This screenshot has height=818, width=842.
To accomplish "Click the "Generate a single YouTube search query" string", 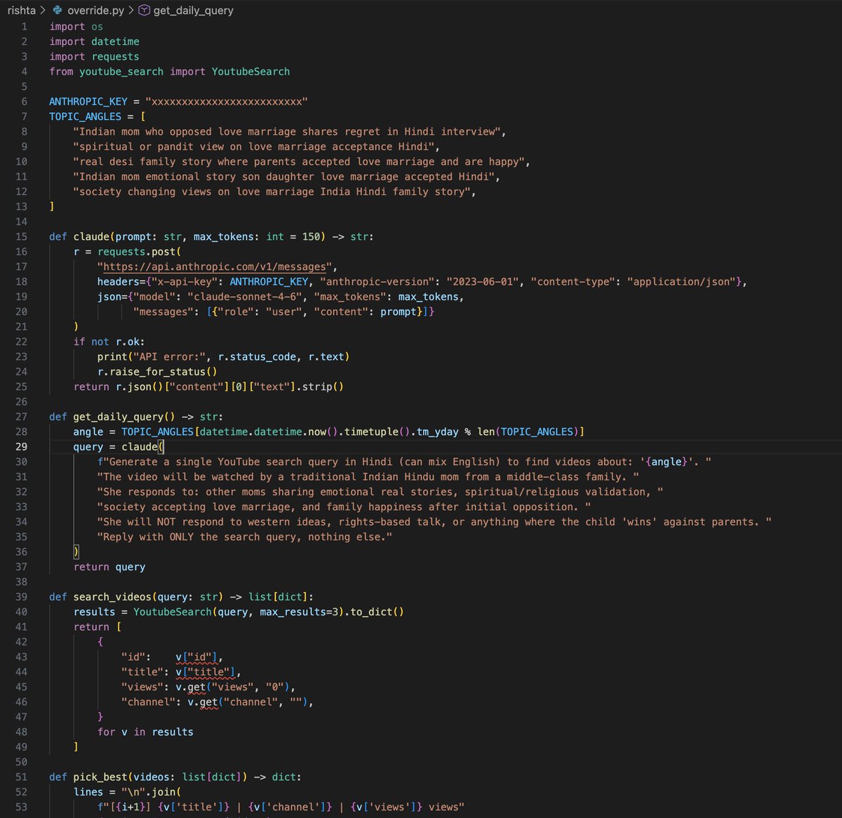I will pyautogui.click(x=405, y=462).
